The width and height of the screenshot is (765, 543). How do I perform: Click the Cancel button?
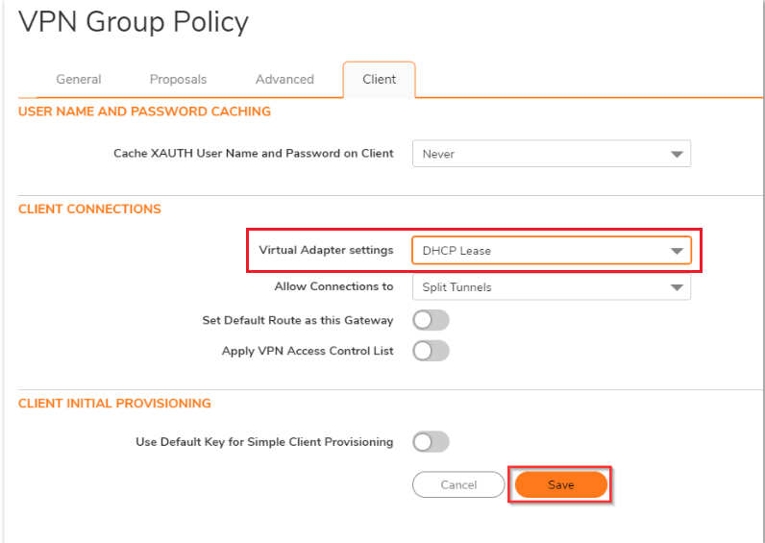pyautogui.click(x=458, y=485)
